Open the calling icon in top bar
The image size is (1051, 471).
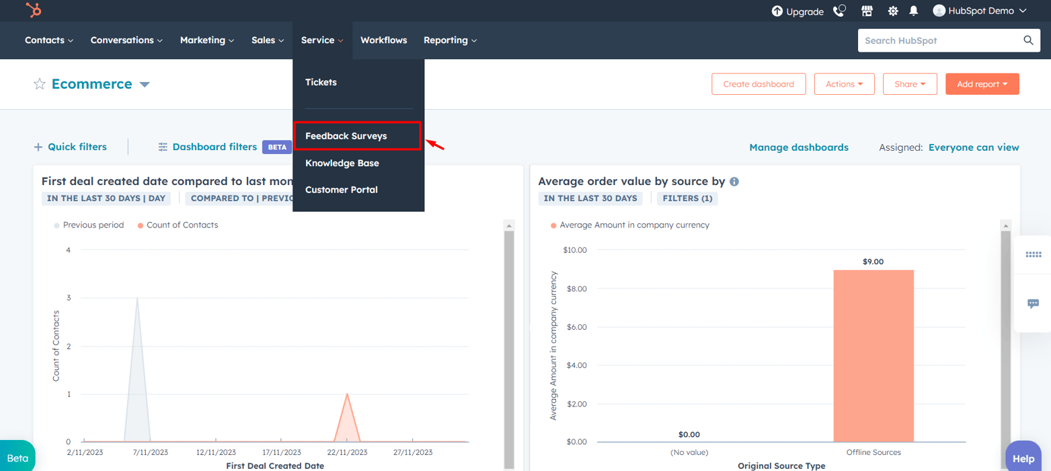(839, 10)
